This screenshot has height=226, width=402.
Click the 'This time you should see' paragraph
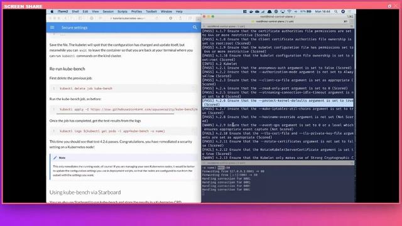[121, 144]
